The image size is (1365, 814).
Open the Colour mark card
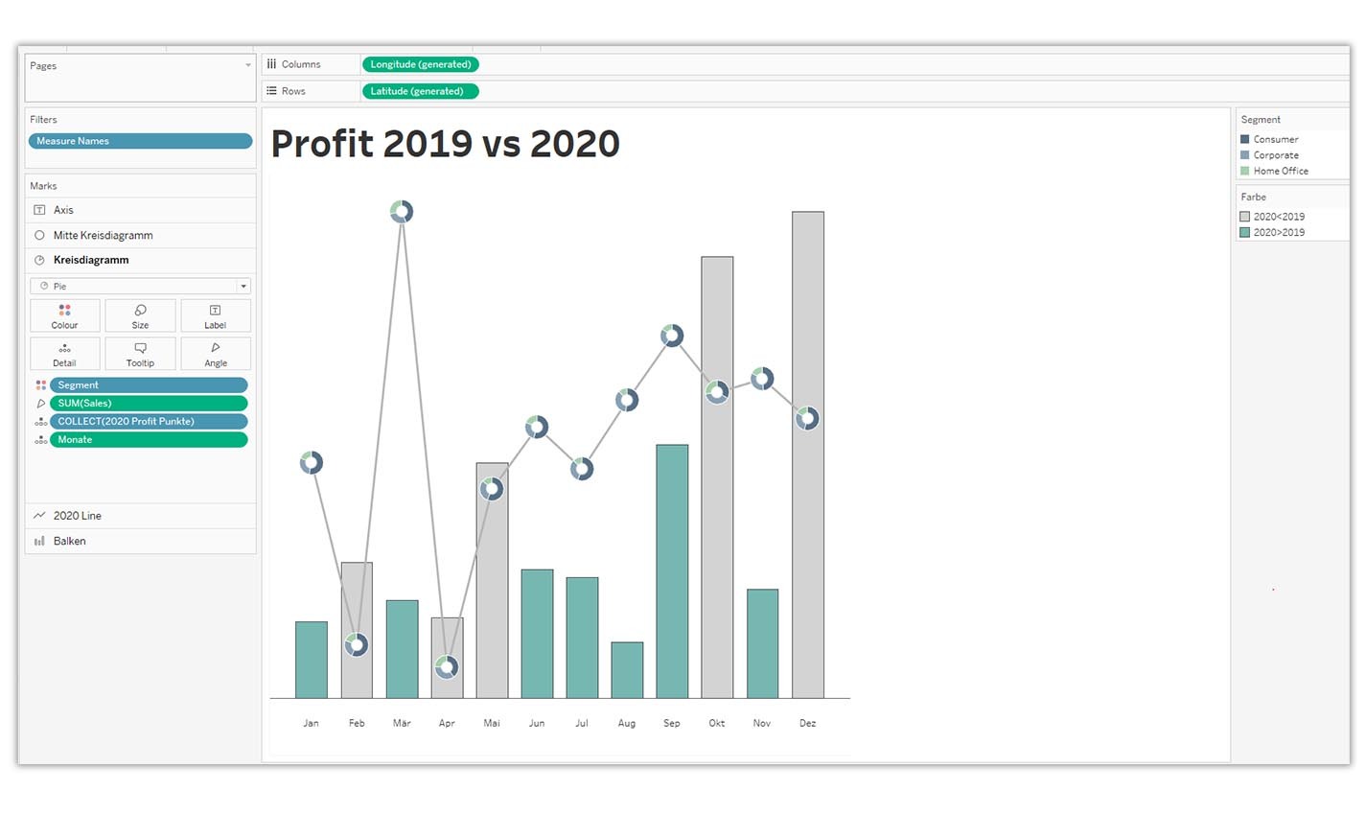point(64,315)
